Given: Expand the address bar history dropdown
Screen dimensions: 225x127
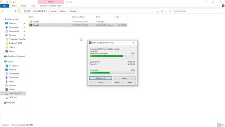Looking at the screenshot, I should click(x=157, y=11).
